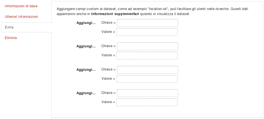Focus the fourth Chiave input field
Image resolution: width=264 pixels, height=119 pixels.
147,93
